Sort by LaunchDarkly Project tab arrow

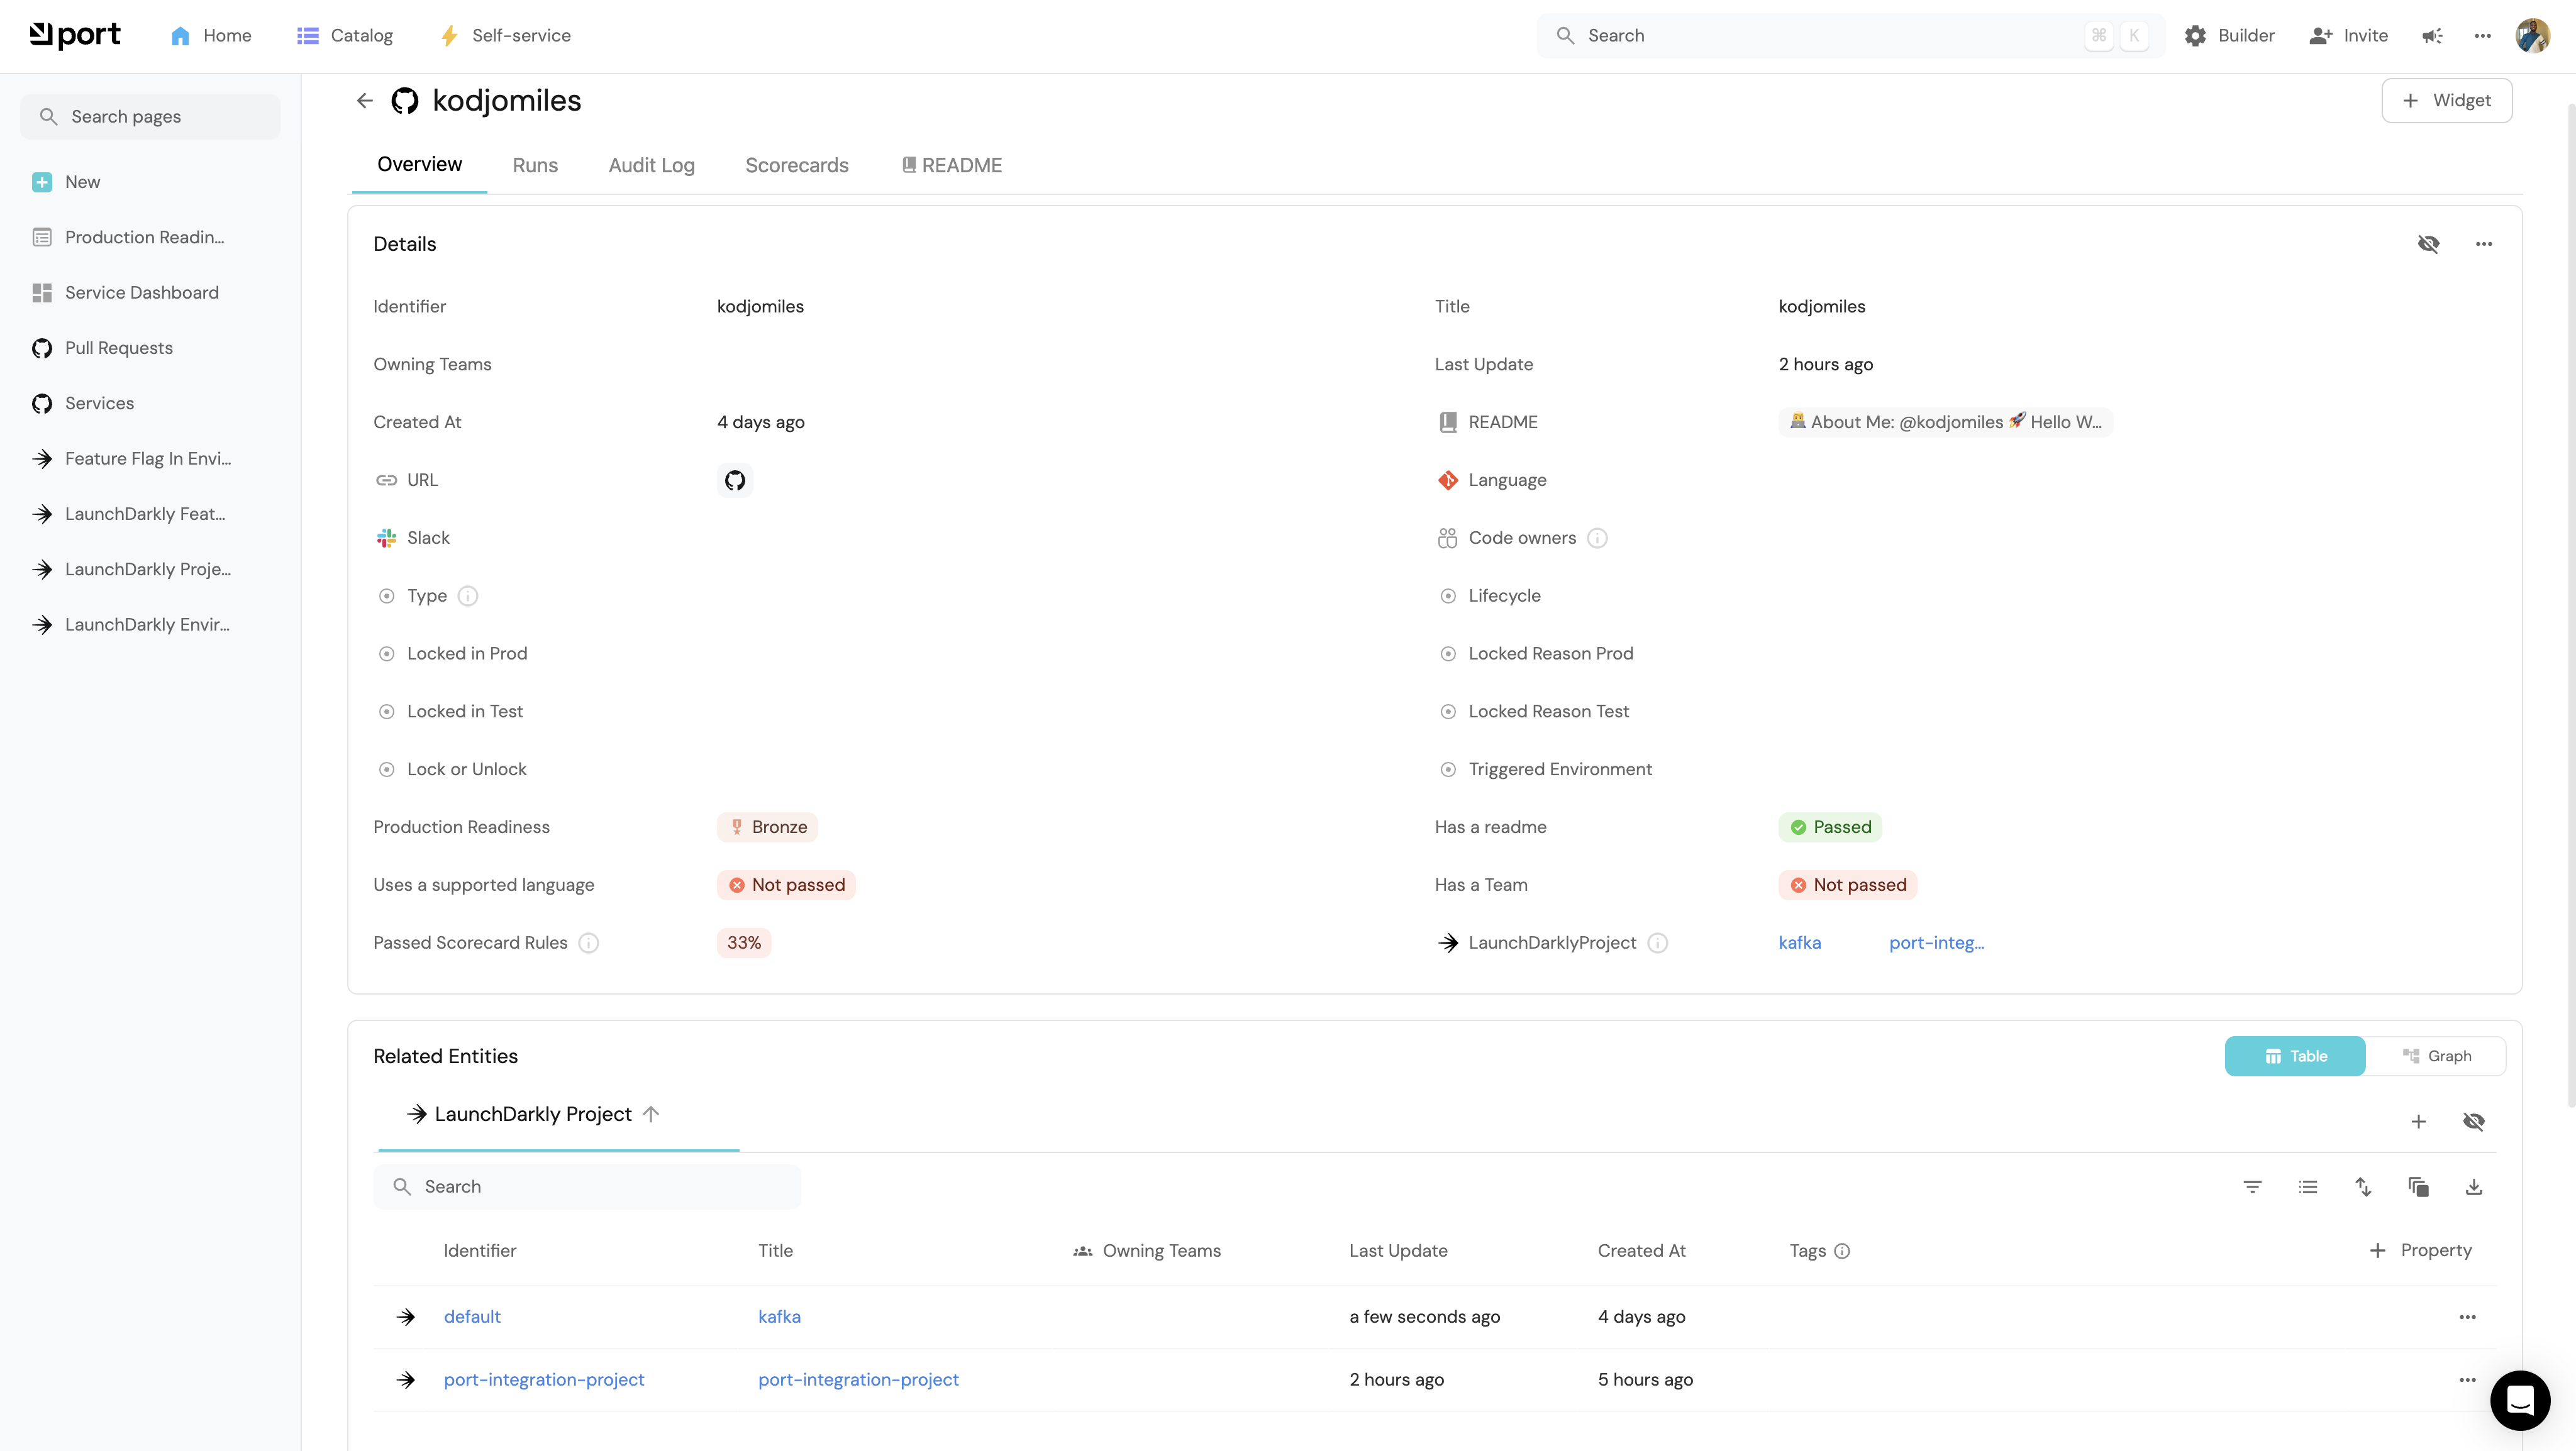(x=651, y=1114)
